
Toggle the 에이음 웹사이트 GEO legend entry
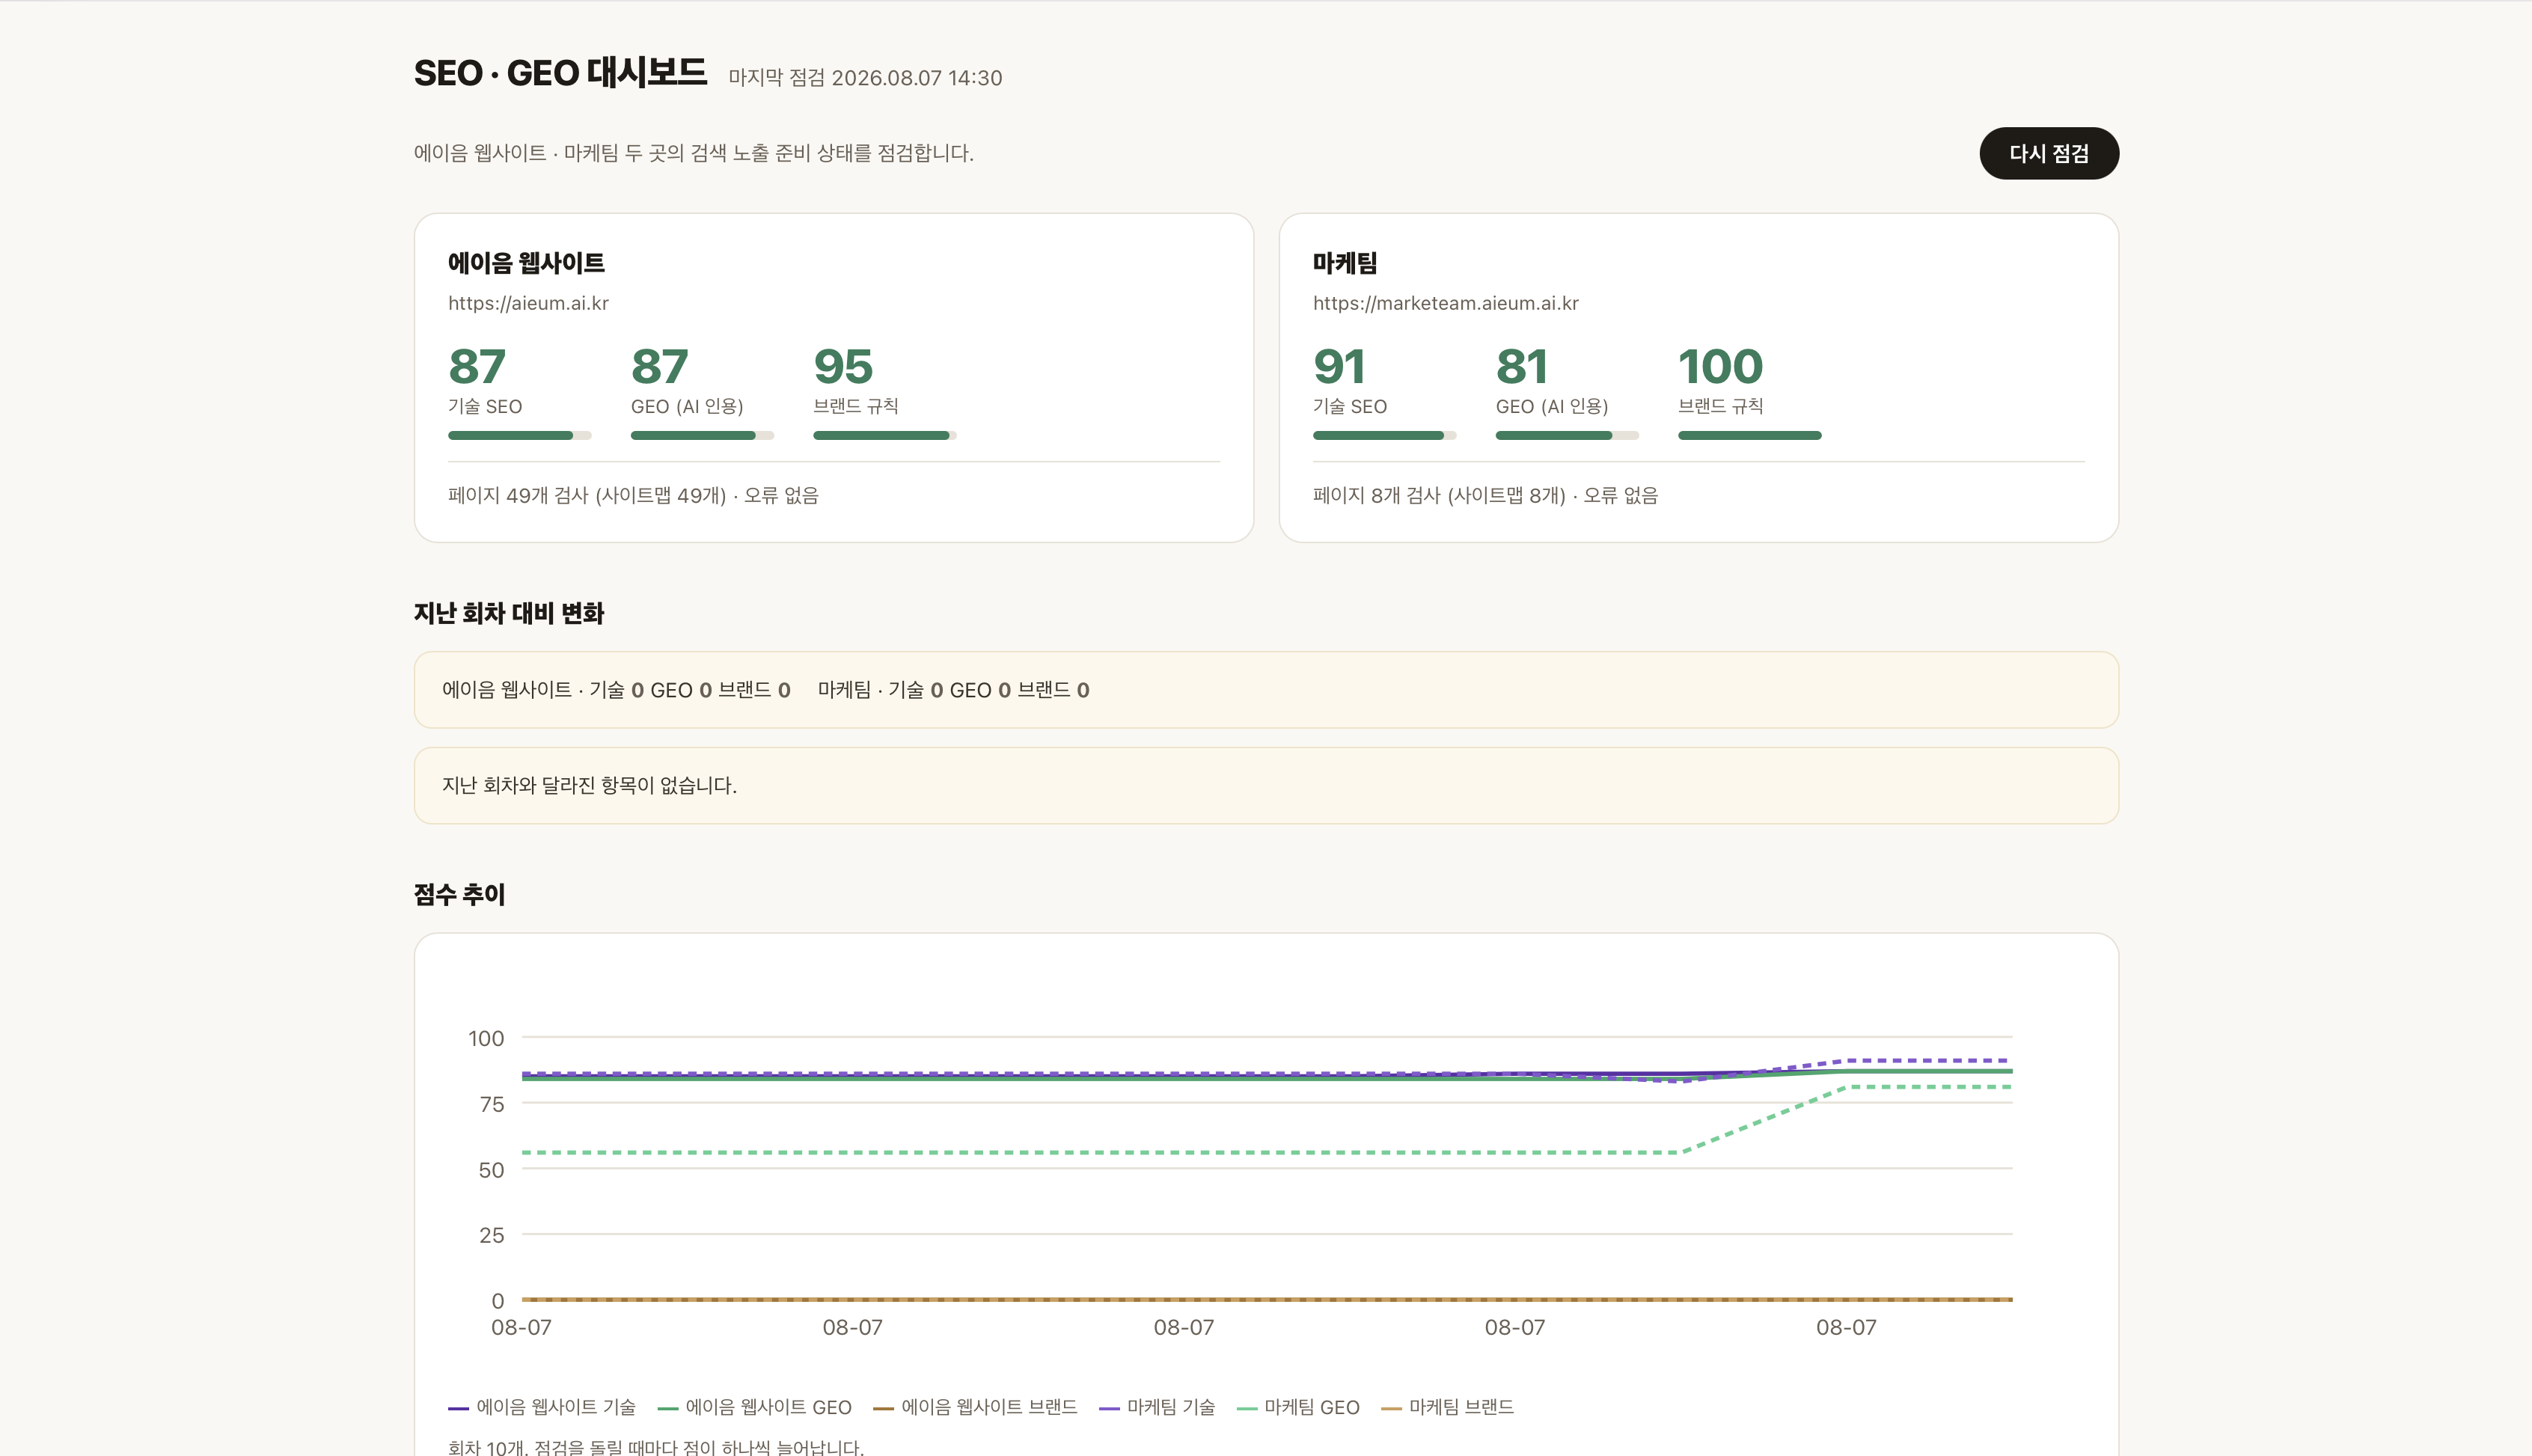tap(755, 1407)
